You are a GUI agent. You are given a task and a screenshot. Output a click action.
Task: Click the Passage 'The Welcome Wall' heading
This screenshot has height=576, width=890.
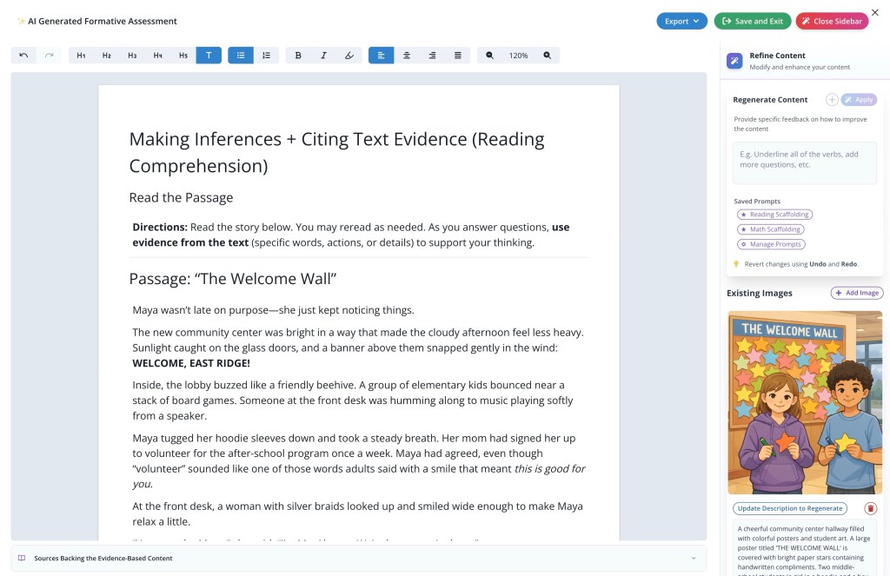(x=233, y=279)
